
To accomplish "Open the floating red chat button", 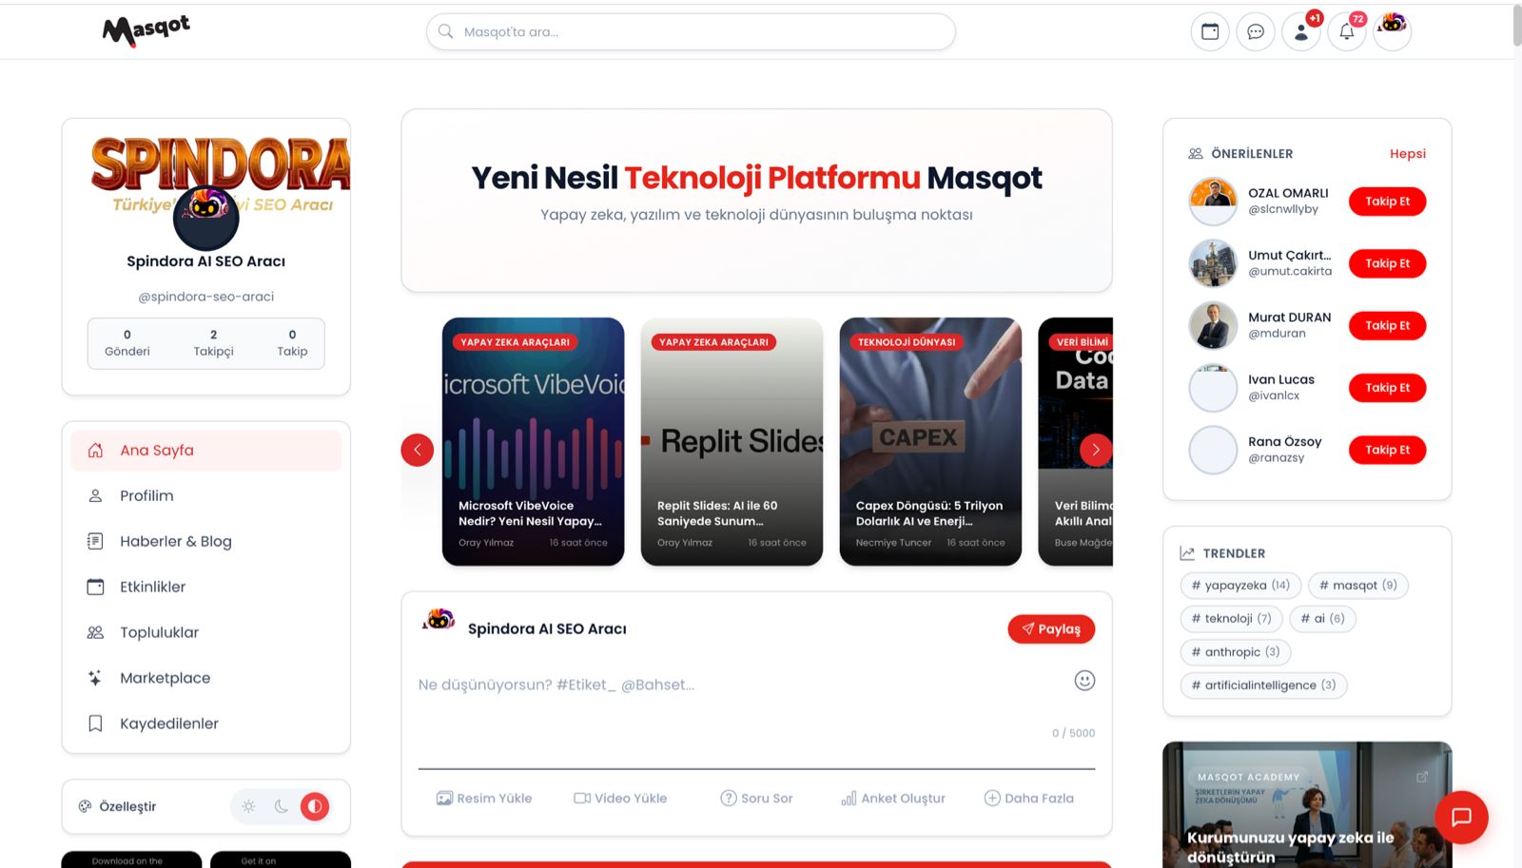I will 1461,817.
